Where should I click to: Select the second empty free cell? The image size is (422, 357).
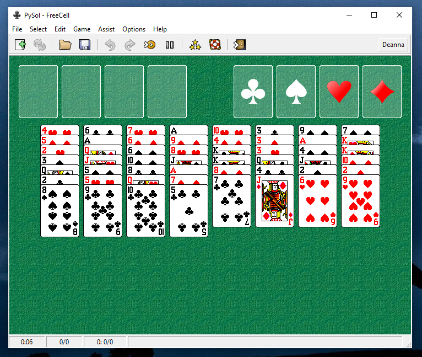[82, 92]
